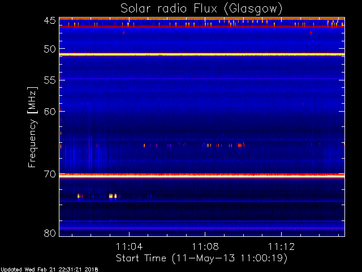Click the plot title "Solar radio Flux (Glasgow)"

201,9
